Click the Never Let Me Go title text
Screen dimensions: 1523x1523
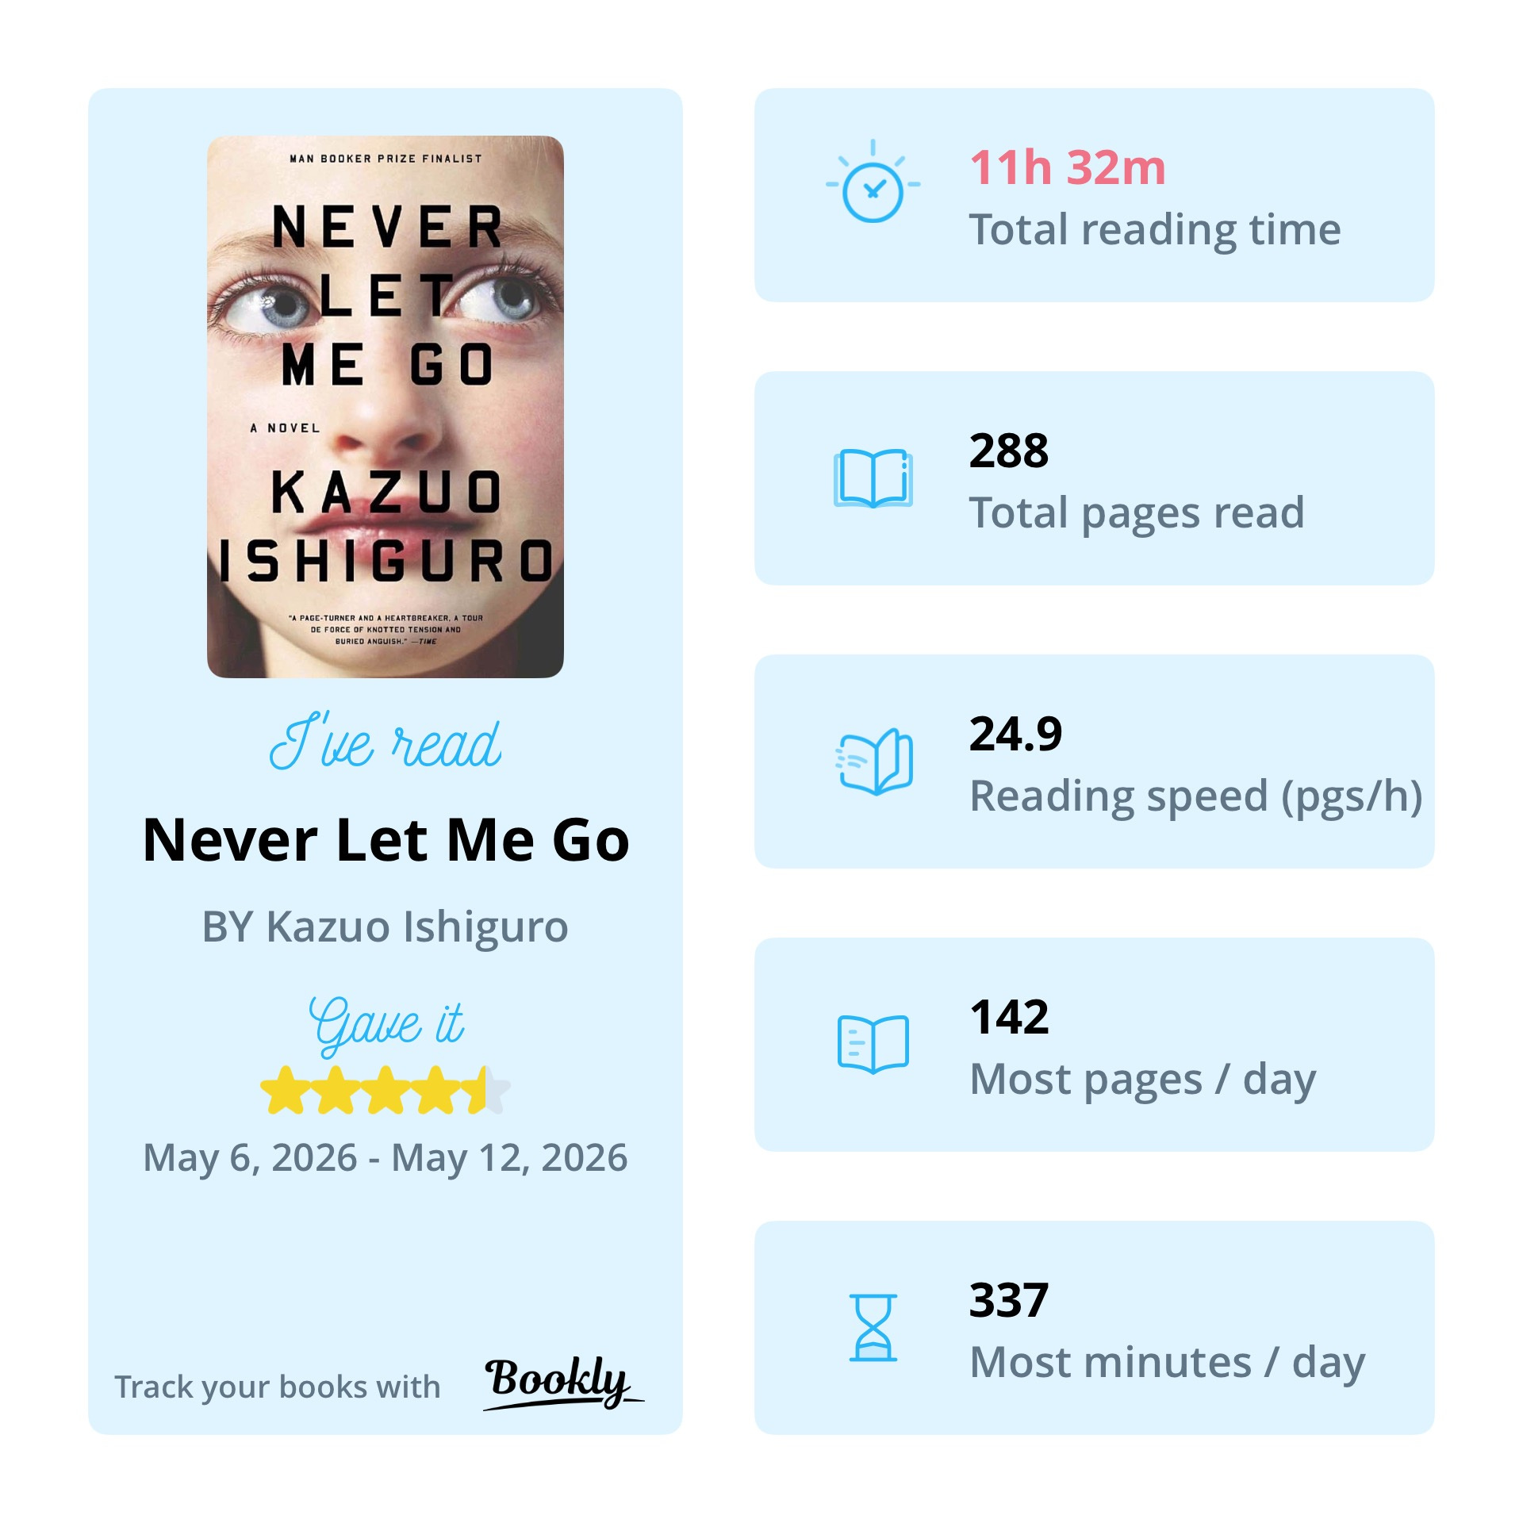386,839
